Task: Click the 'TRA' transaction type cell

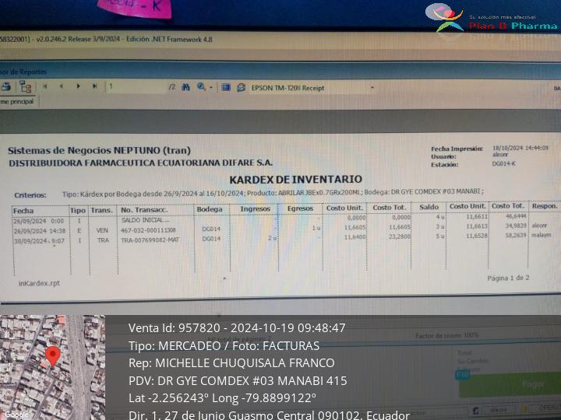Action: pos(103,240)
